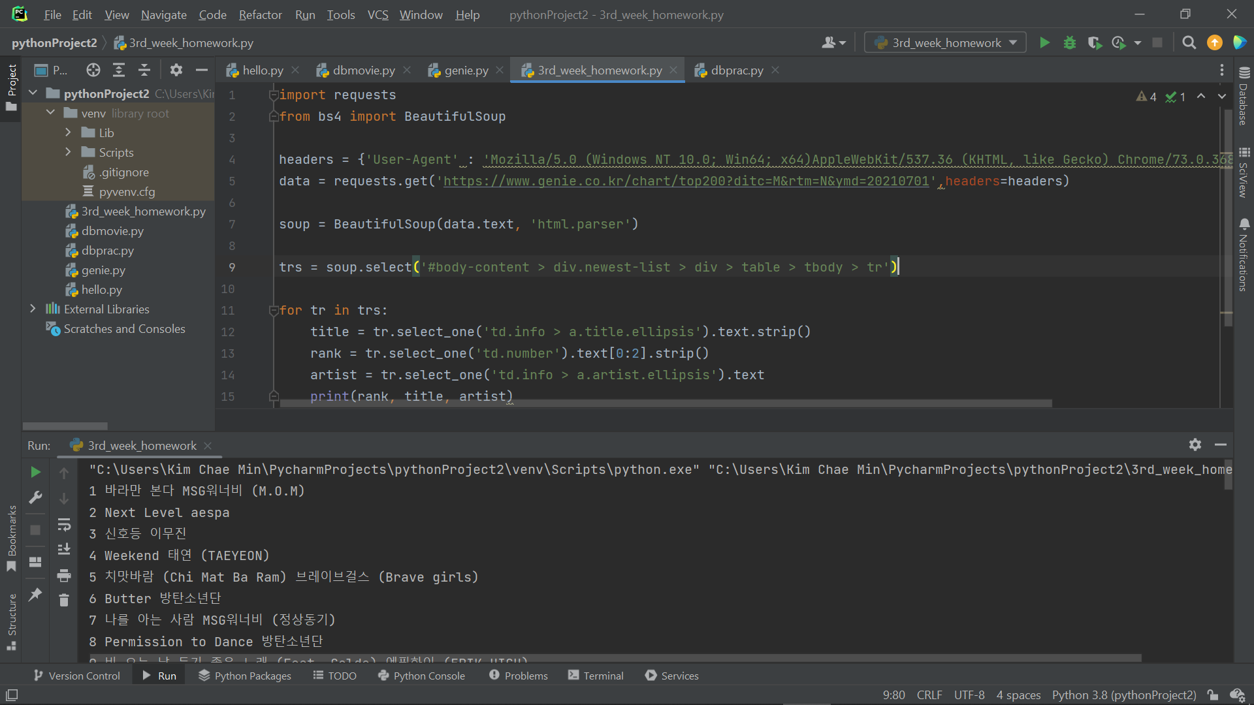Start debugging with the bug icon

pyautogui.click(x=1069, y=43)
